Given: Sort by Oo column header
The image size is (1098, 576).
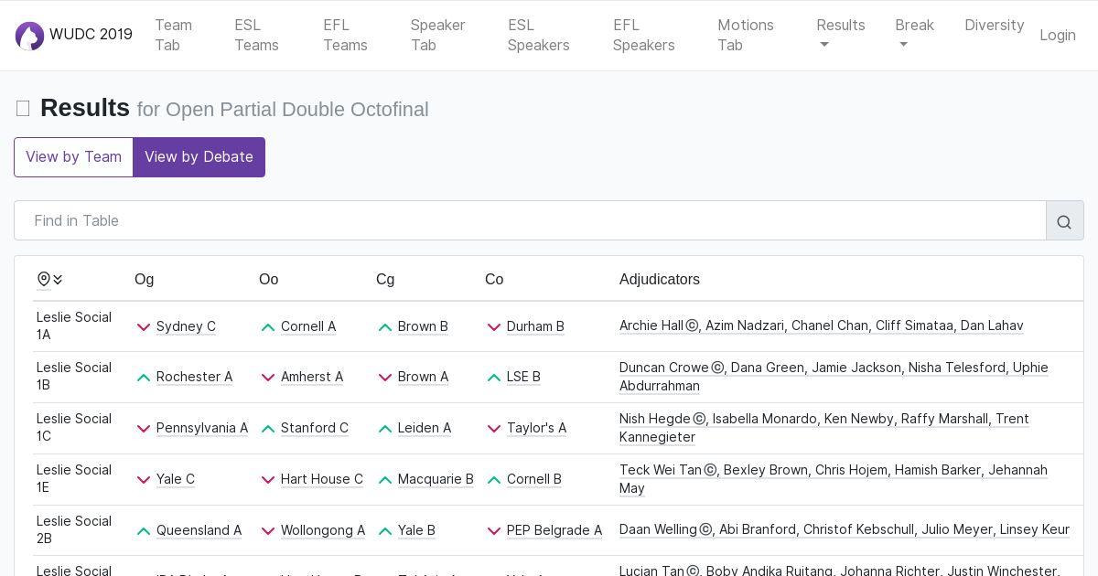Looking at the screenshot, I should [x=268, y=280].
